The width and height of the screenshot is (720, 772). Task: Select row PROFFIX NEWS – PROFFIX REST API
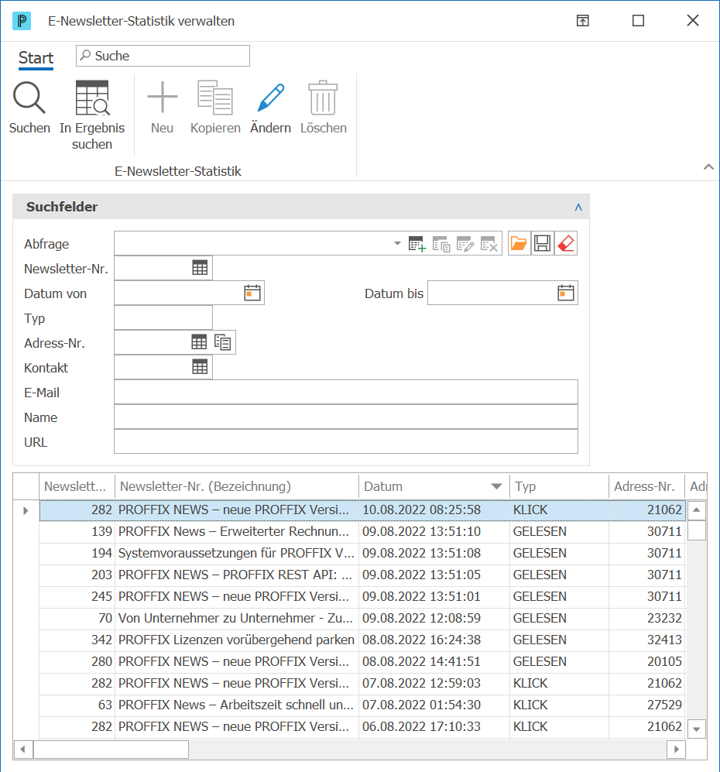click(362, 575)
